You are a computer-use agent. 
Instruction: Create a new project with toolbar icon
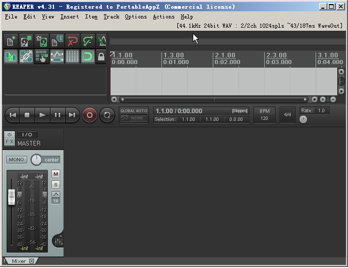tap(10, 41)
